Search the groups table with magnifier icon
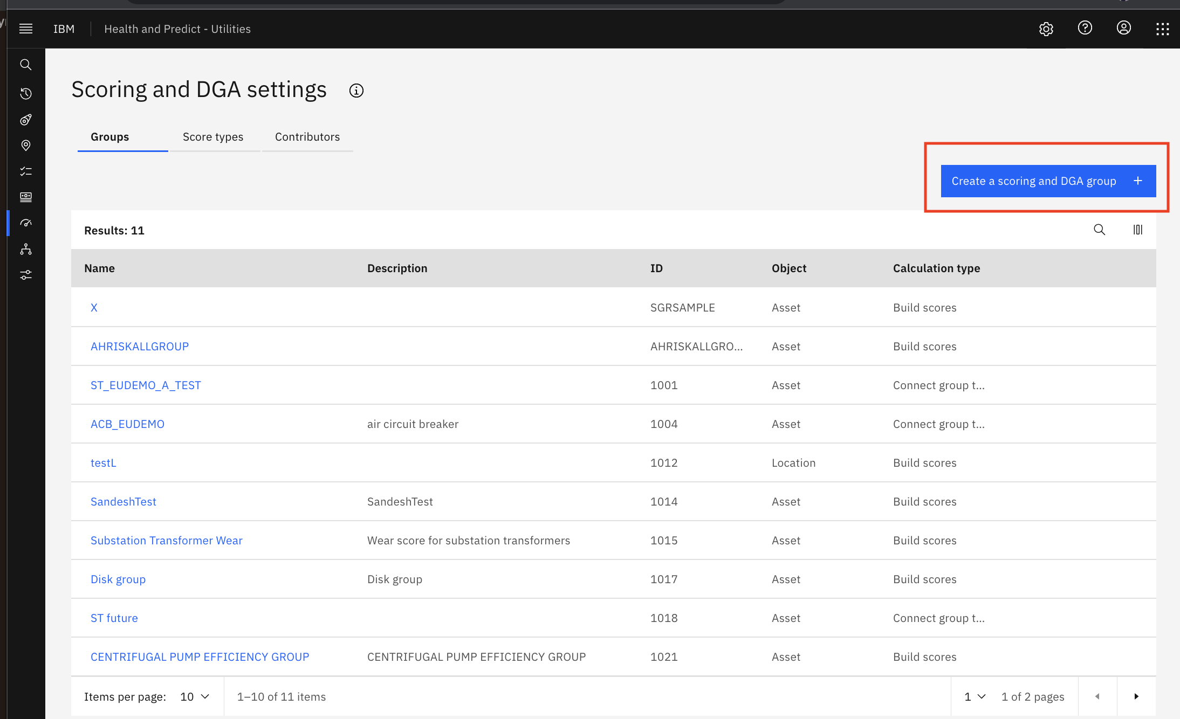 pos(1100,230)
